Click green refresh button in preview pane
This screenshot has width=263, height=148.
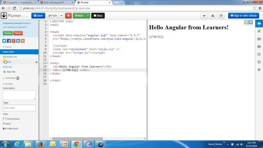(x=246, y=22)
